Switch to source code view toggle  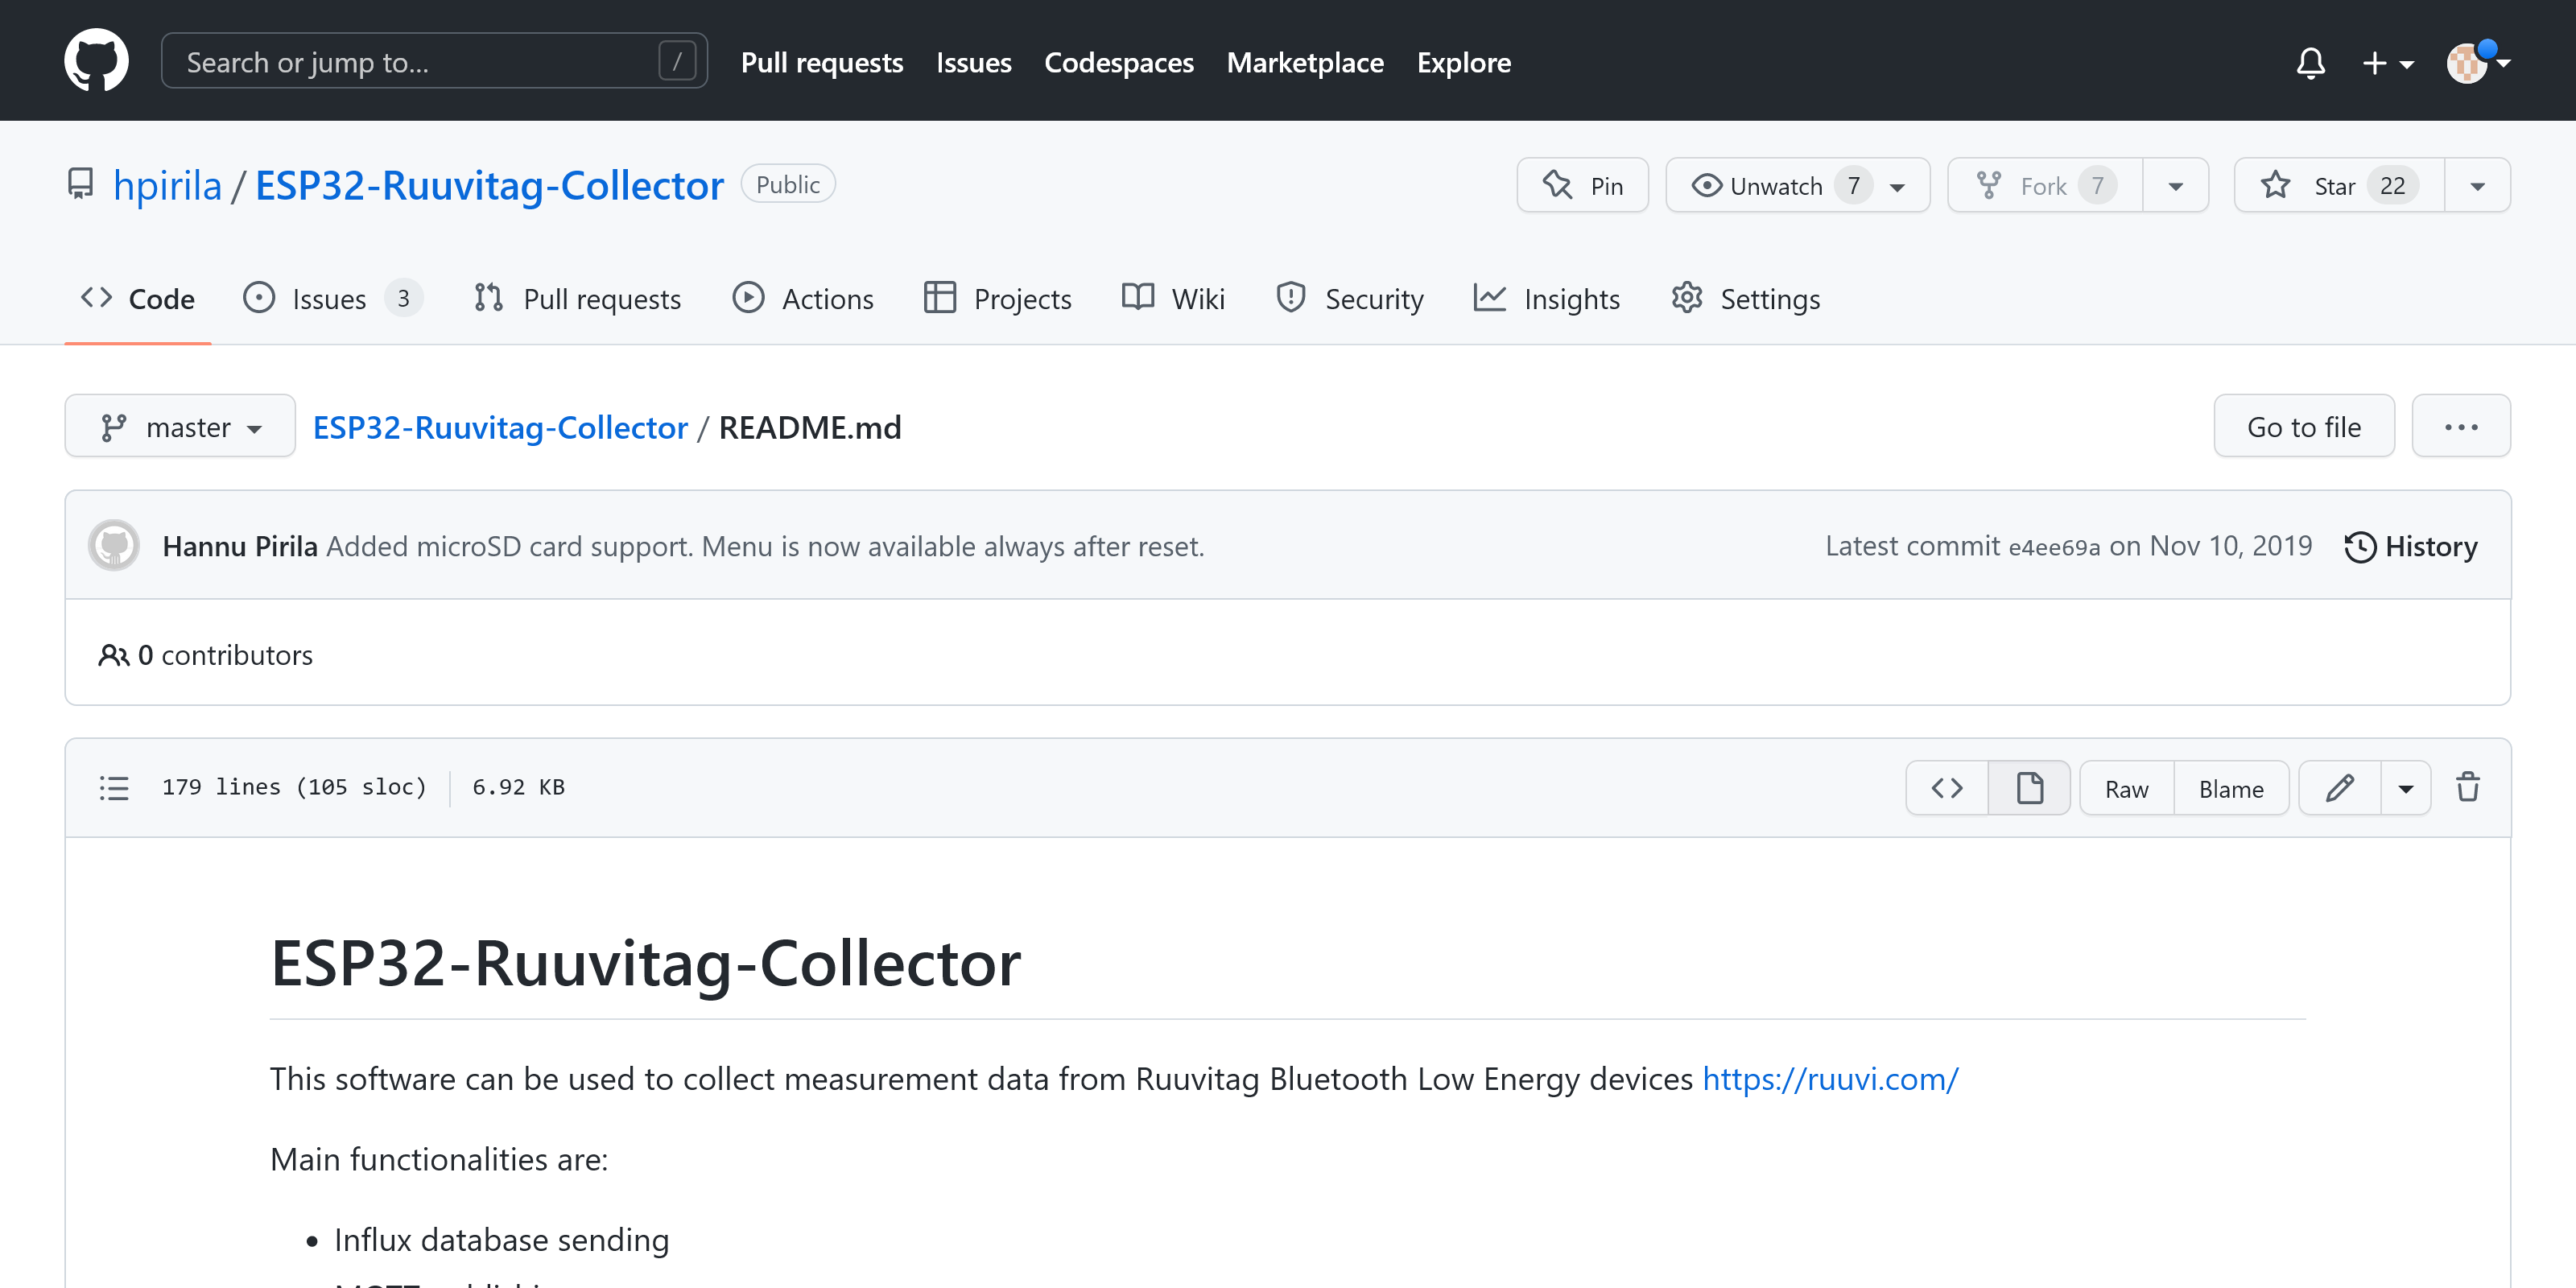click(x=1947, y=788)
